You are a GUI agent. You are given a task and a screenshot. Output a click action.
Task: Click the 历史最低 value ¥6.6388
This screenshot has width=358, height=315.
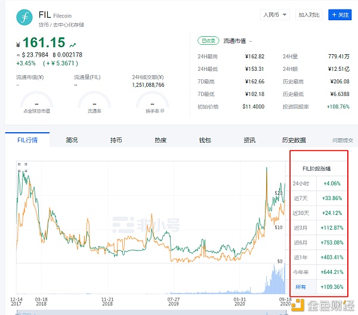[x=340, y=94]
